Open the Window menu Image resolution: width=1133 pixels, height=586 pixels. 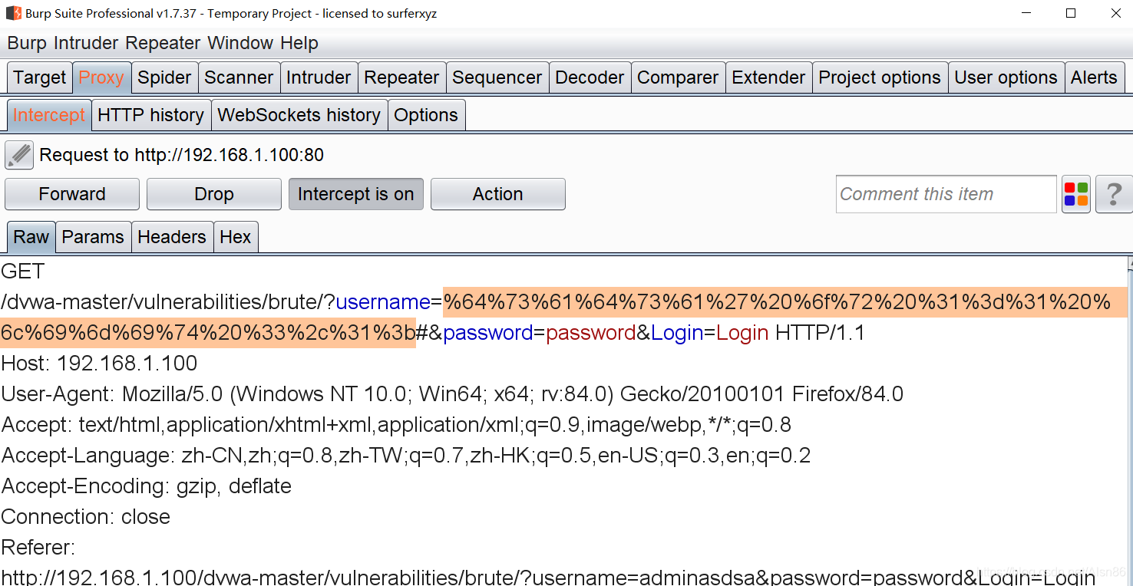point(240,43)
